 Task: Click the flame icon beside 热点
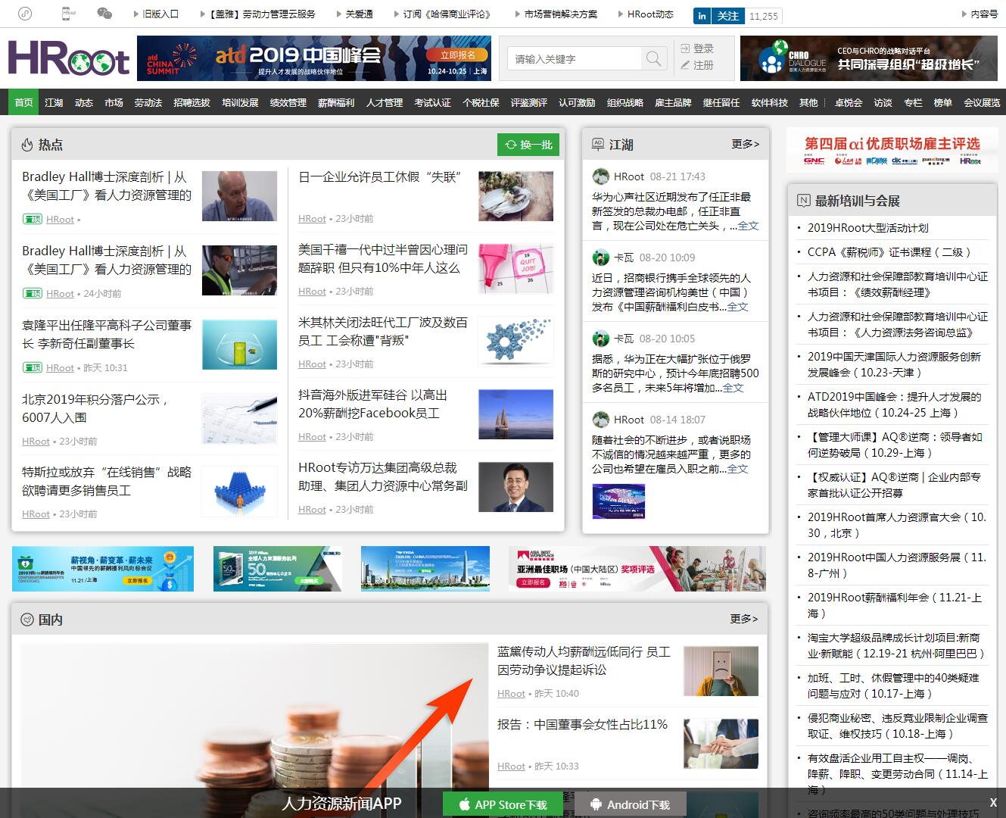click(x=27, y=145)
